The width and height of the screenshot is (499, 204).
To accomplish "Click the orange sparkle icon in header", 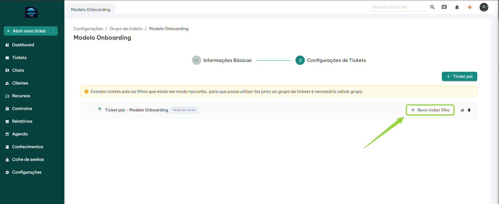I will [x=469, y=7].
